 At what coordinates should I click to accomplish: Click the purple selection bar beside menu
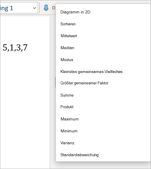click(x=55, y=82)
